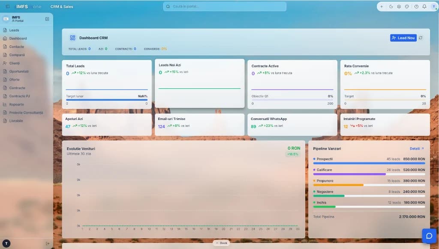Click the TOTAL LEADS counter in header

(x=79, y=49)
